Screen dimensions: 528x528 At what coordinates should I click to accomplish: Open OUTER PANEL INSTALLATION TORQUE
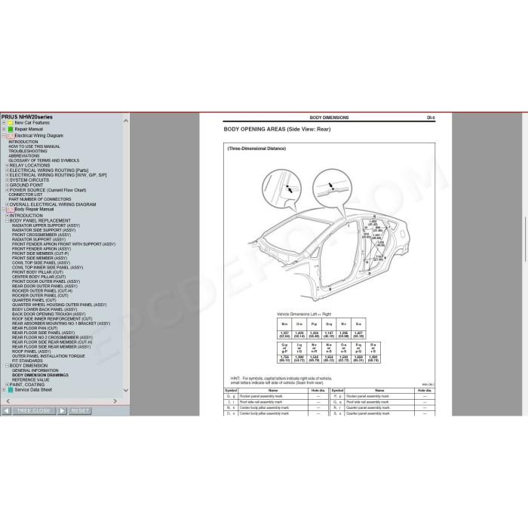(x=48, y=356)
